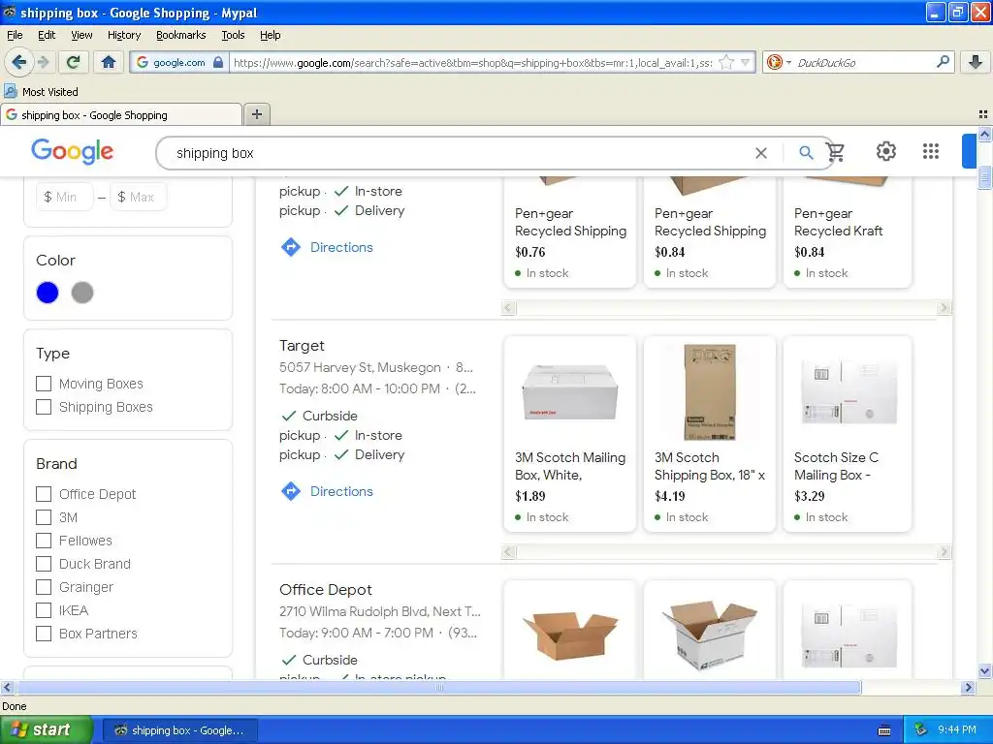Check the Office Depot brand filter
The width and height of the screenshot is (993, 744).
click(44, 494)
